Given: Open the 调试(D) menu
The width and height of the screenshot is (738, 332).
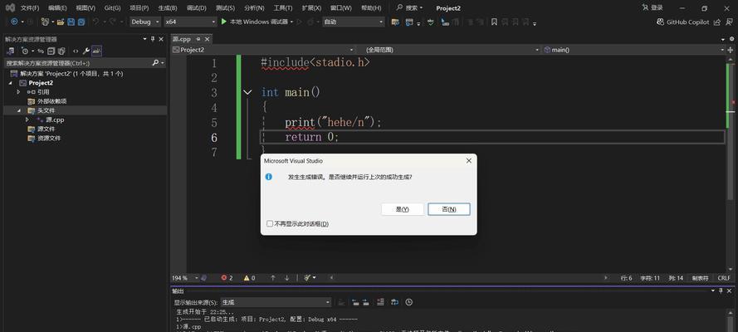Looking at the screenshot, I should click(196, 8).
